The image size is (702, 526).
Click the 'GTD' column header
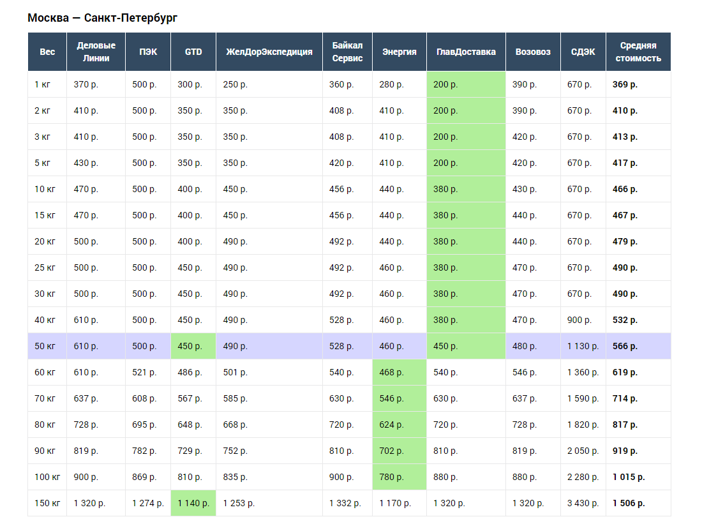(x=193, y=52)
